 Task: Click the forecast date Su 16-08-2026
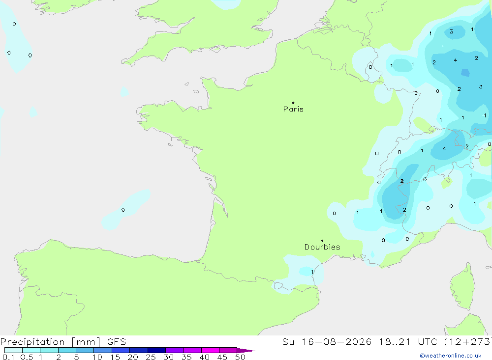point(327,341)
